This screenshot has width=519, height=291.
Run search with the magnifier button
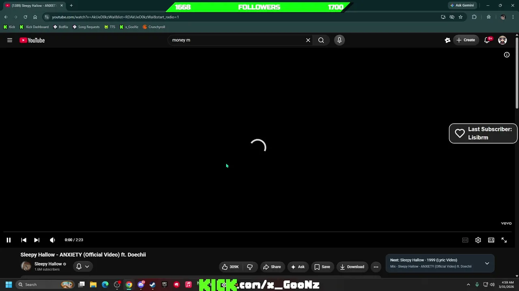pos(321,40)
